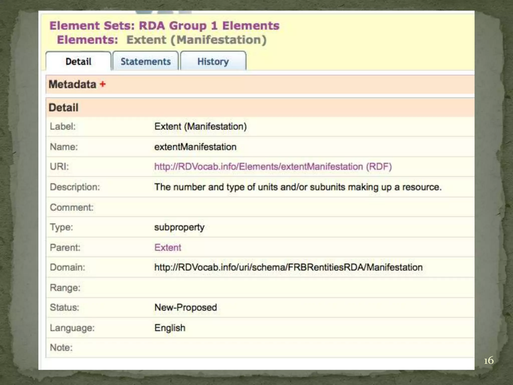Click the New-Proposed status value
Screen dimensions: 513x385
[x=186, y=308]
